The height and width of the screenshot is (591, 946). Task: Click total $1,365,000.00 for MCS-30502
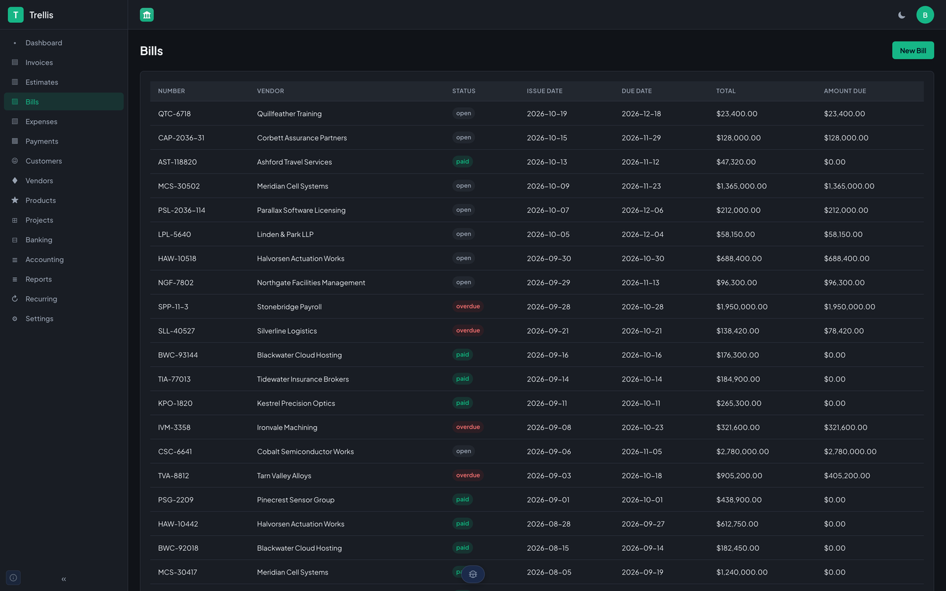(742, 186)
